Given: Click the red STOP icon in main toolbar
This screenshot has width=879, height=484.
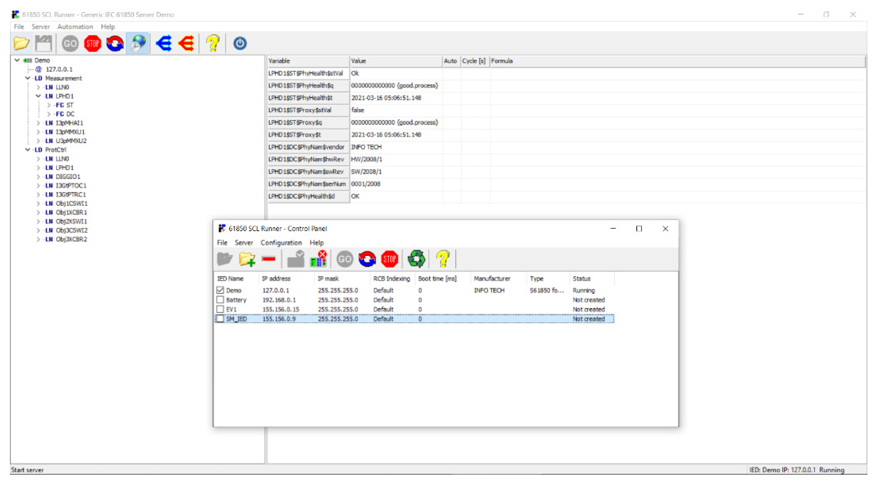Looking at the screenshot, I should click(x=92, y=43).
